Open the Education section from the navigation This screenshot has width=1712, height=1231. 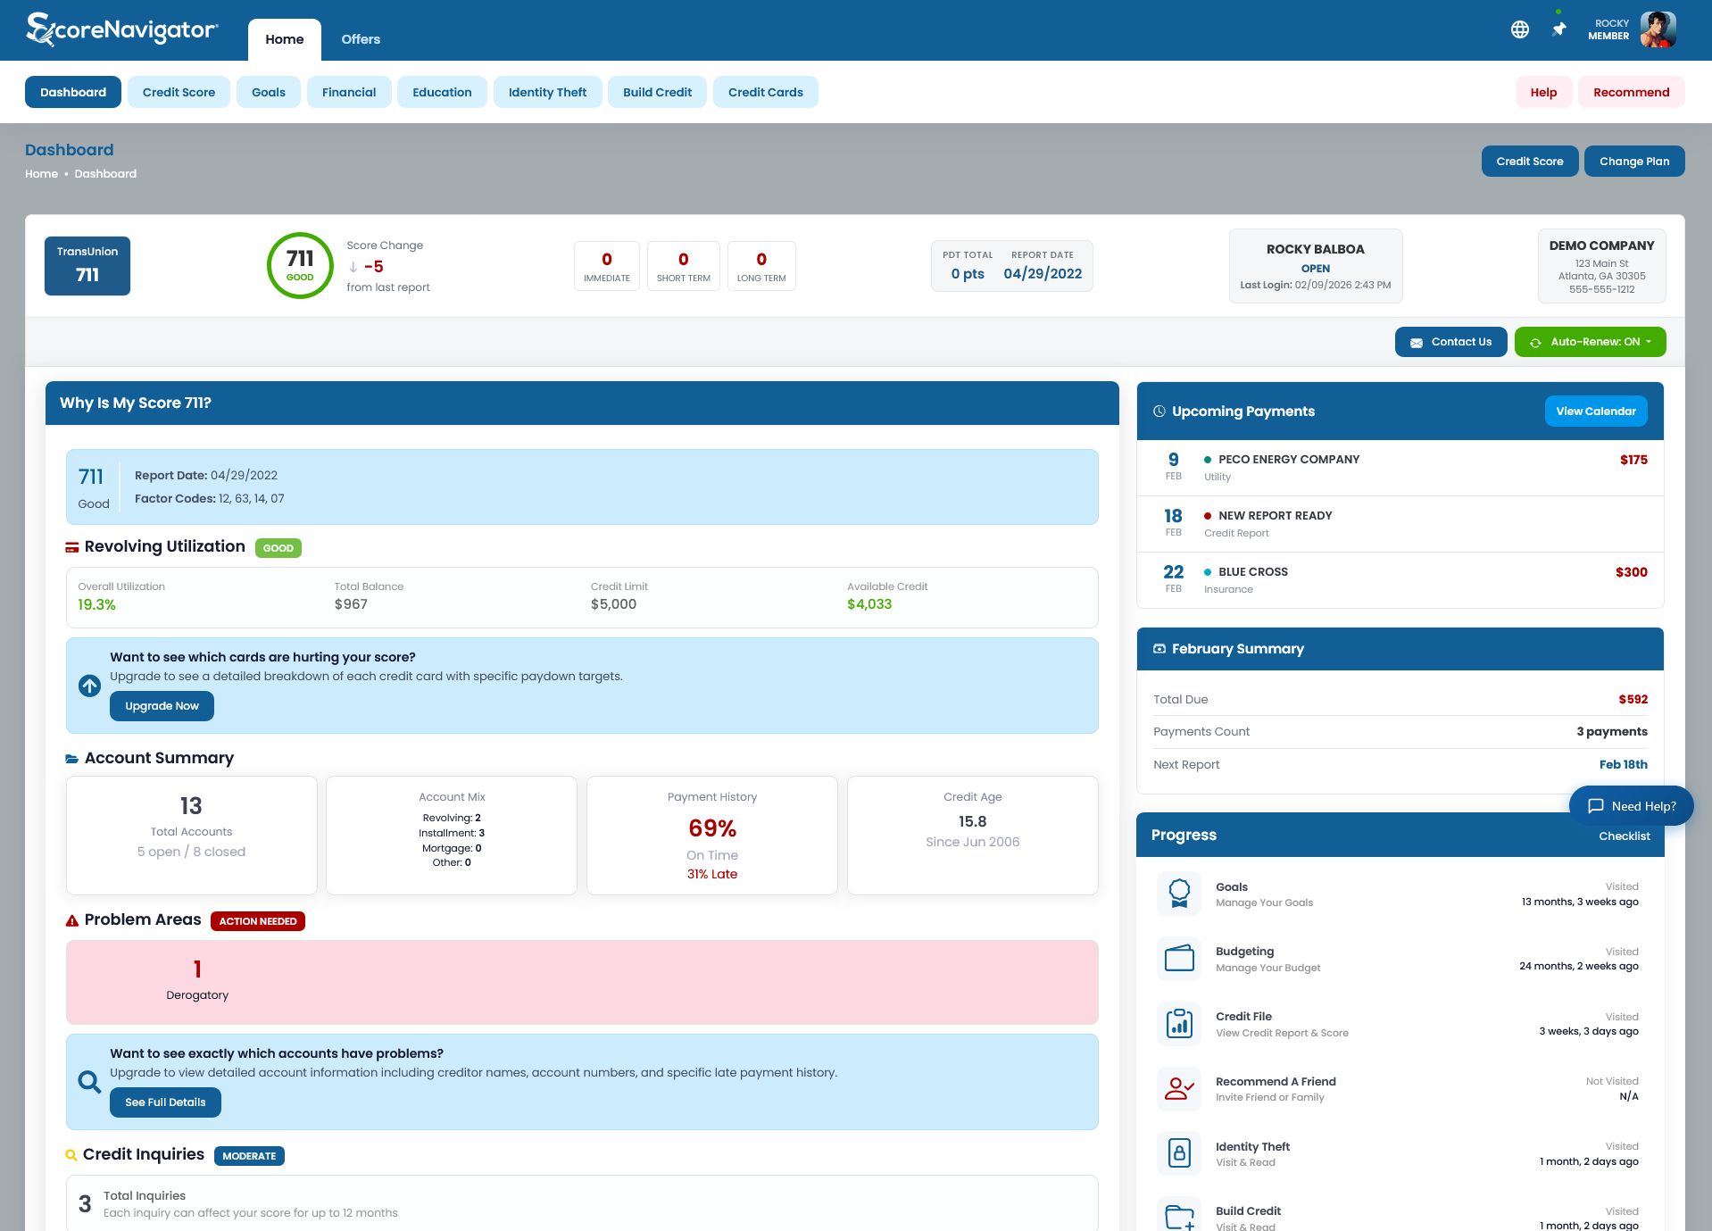442,92
